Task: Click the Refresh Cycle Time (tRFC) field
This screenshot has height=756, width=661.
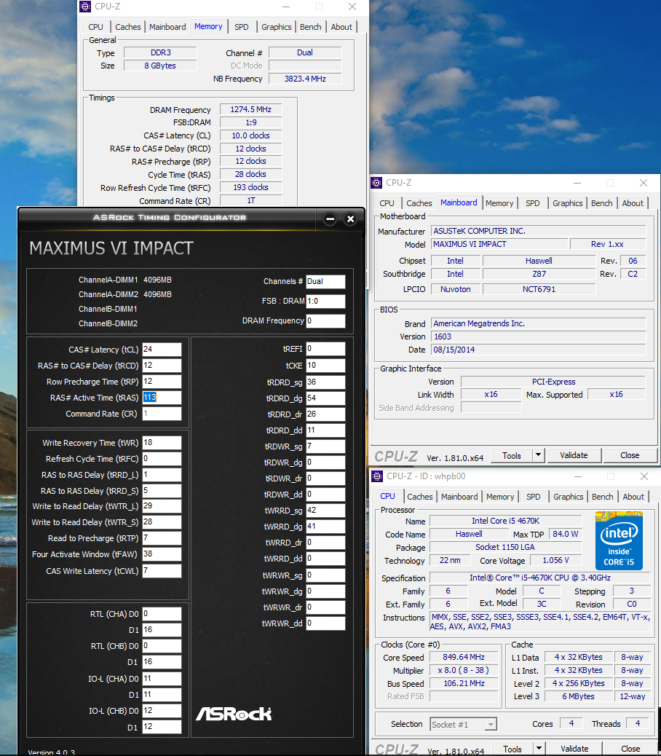Action: (x=162, y=459)
